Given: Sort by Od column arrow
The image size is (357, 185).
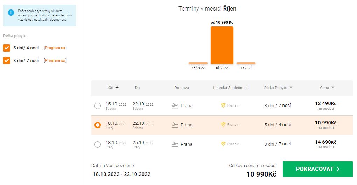Looking at the screenshot, I should tap(117, 87).
